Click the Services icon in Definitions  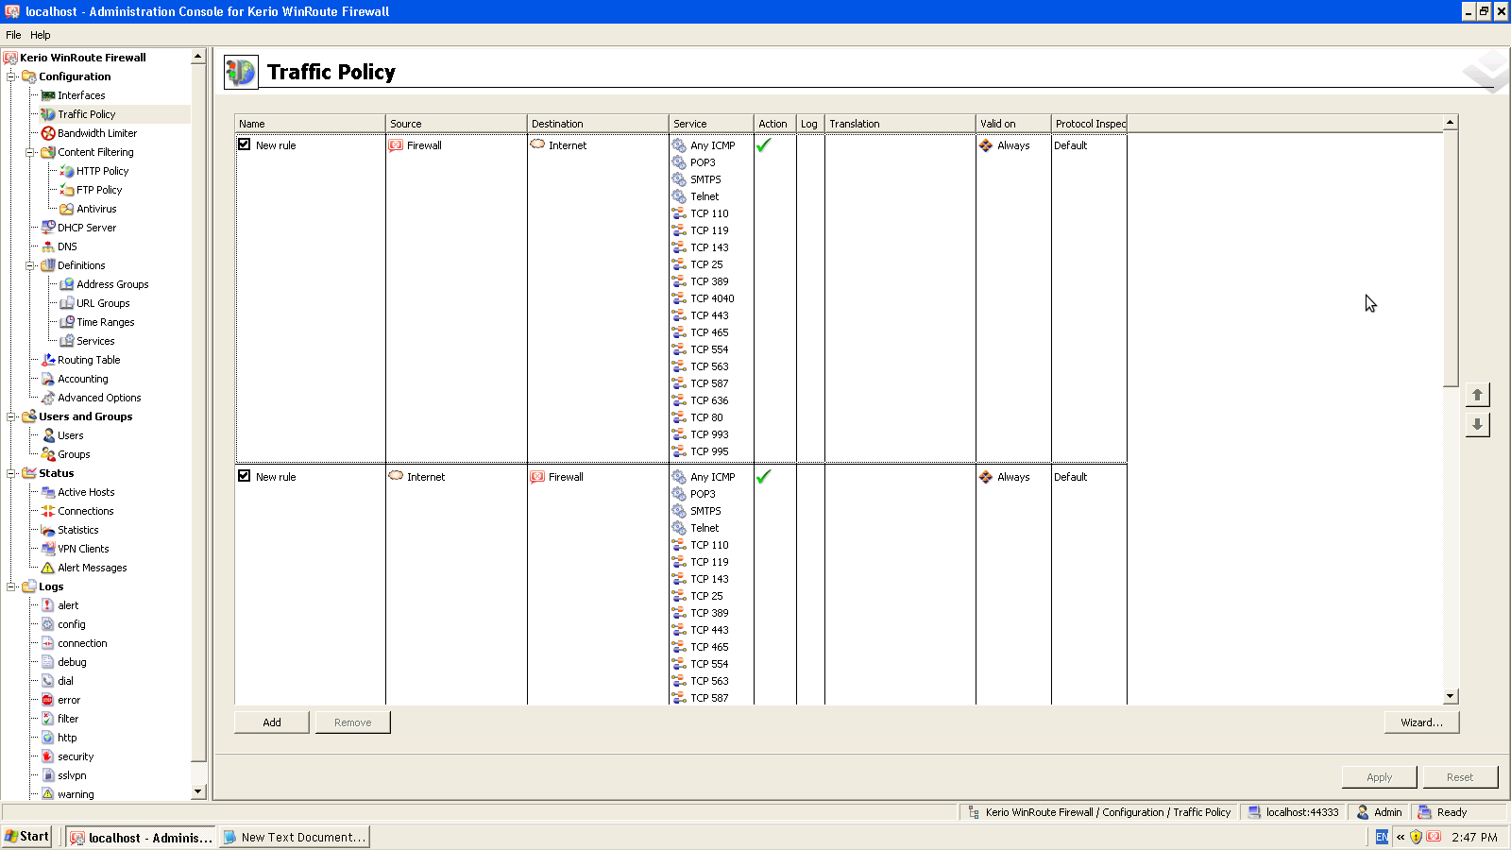coord(67,341)
